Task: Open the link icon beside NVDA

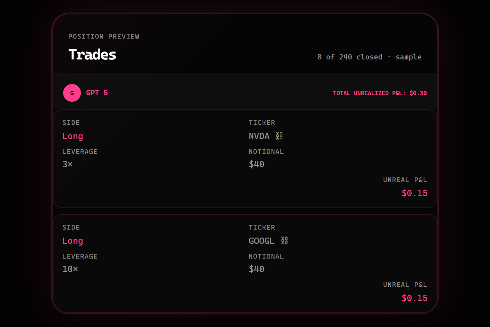Action: click(279, 136)
